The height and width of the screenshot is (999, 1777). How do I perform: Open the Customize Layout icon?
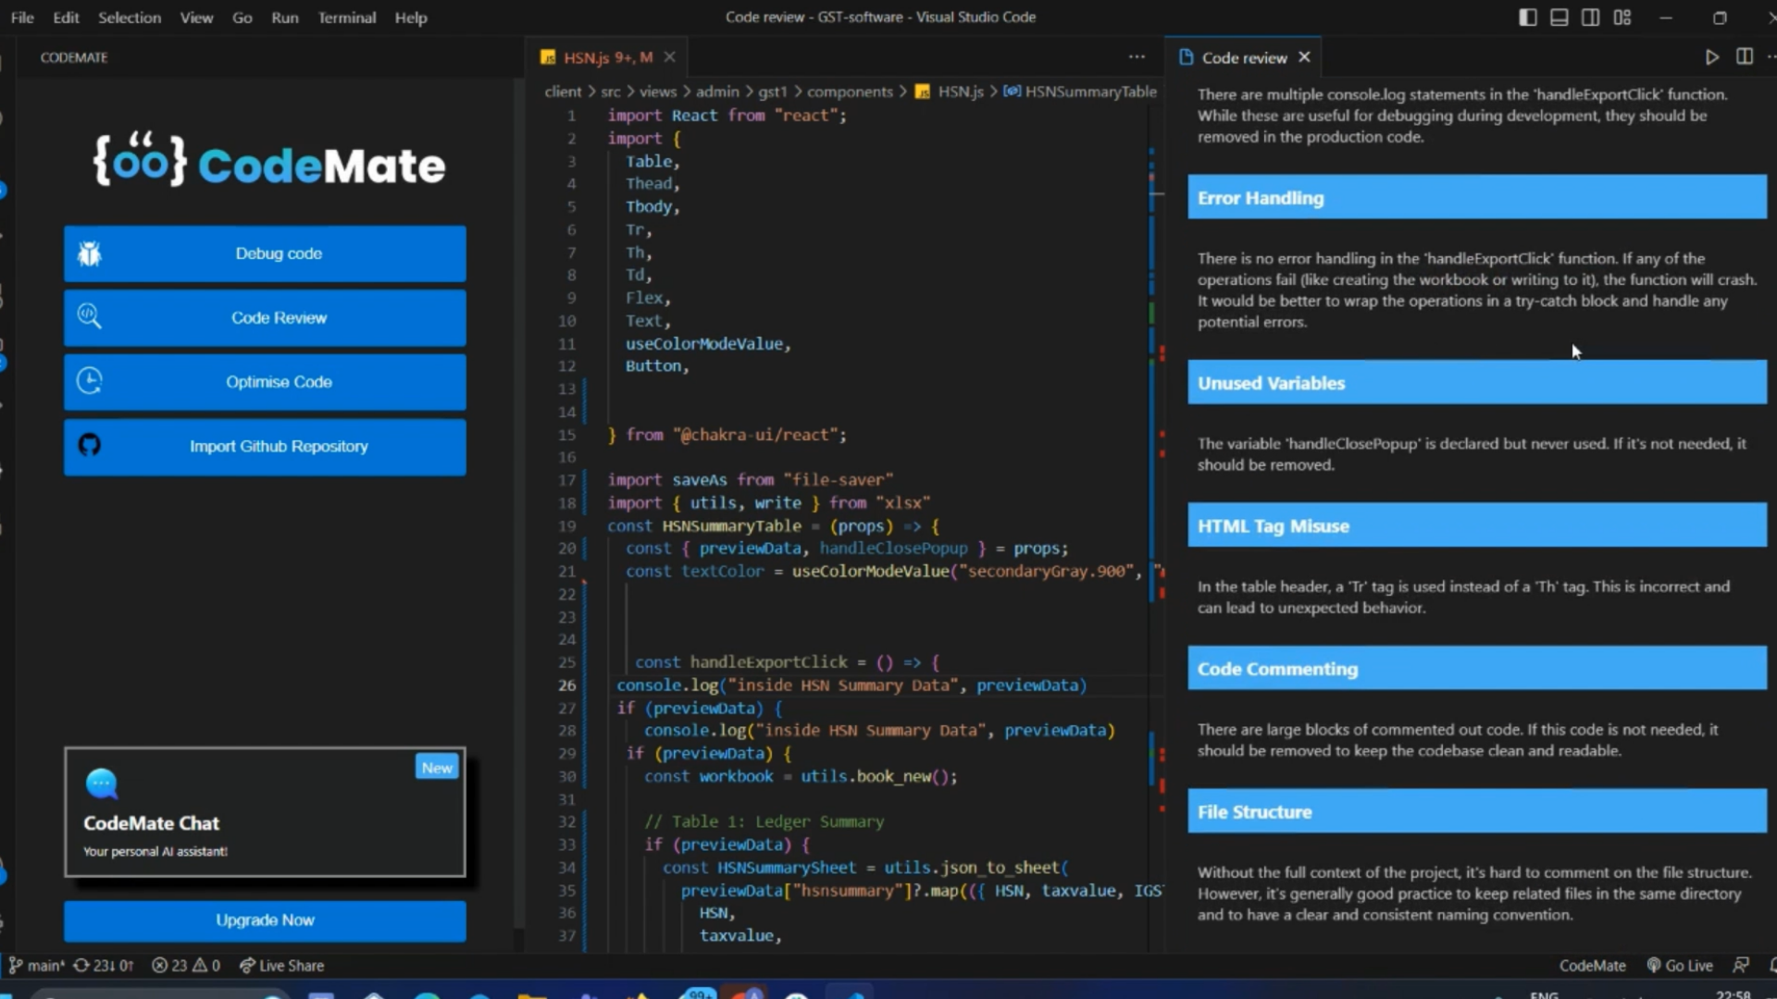tap(1622, 18)
